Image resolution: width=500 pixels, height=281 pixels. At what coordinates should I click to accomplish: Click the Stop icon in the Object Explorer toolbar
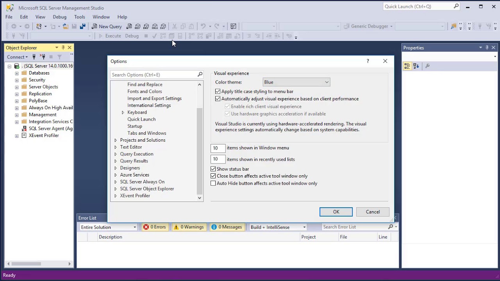pos(51,57)
